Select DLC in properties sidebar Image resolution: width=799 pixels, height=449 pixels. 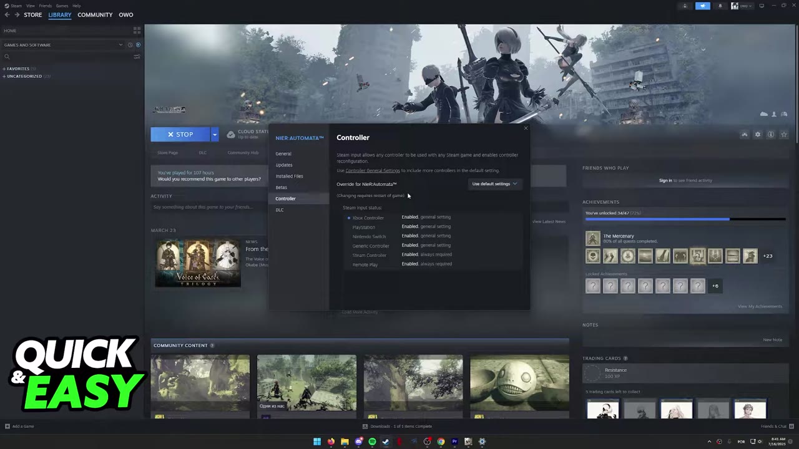click(280, 210)
